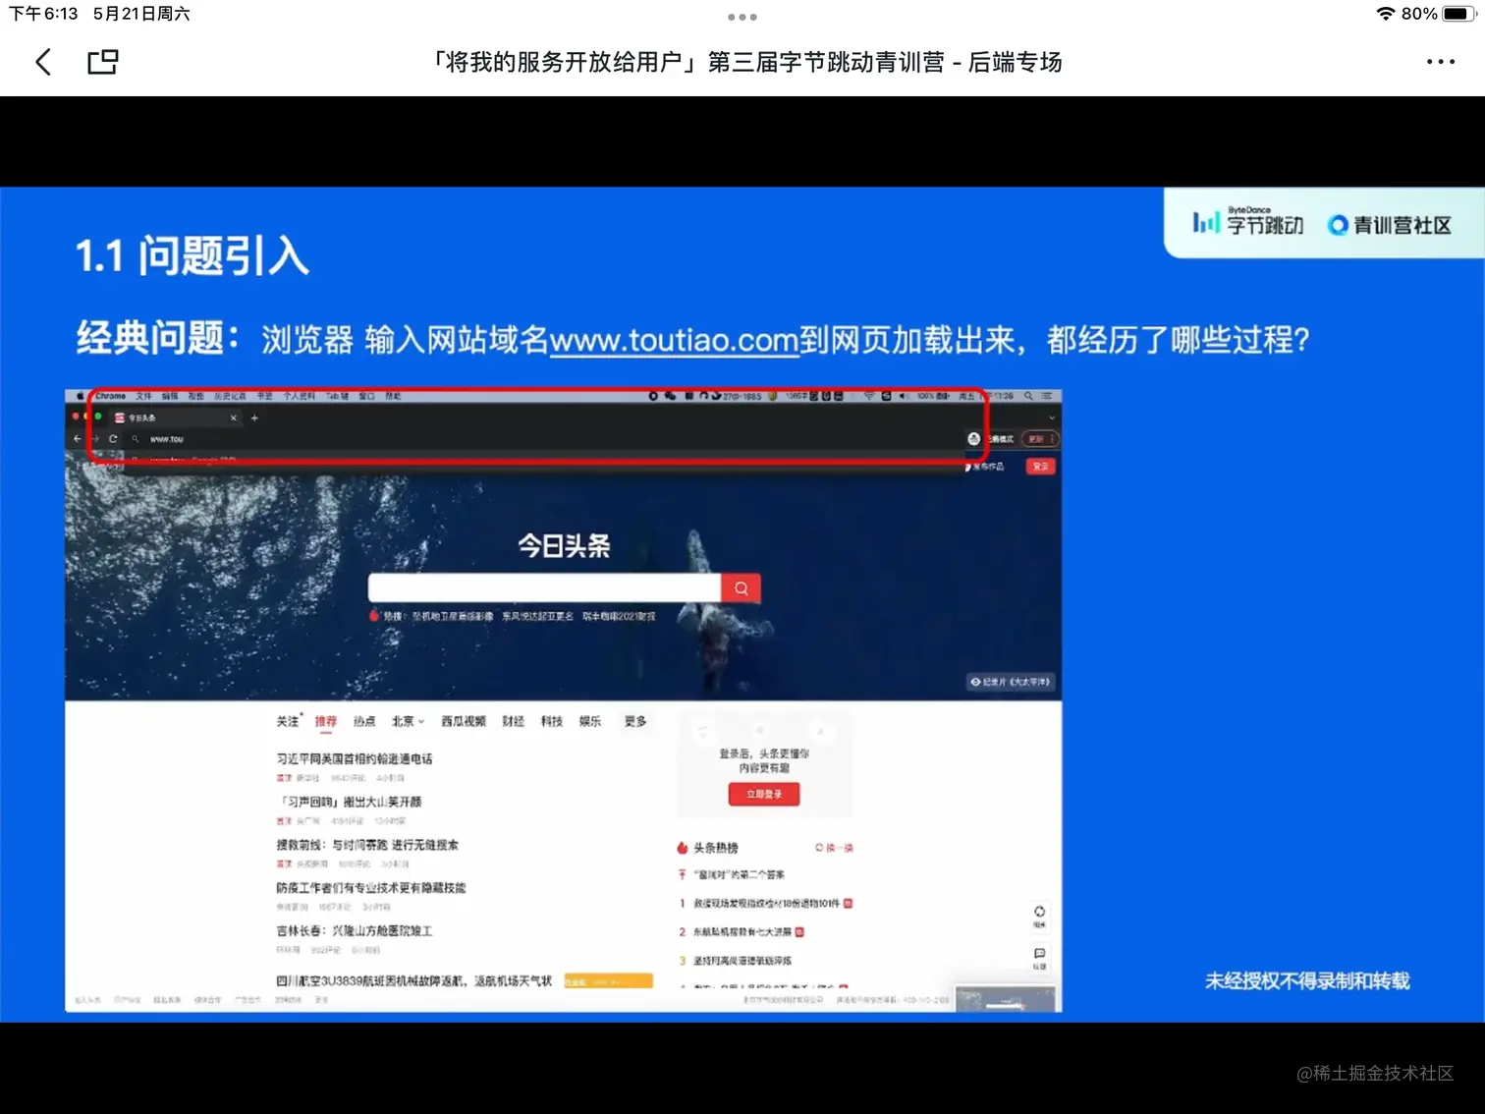The image size is (1485, 1114).
Task: Click the 立即登录 button
Action: point(764,794)
